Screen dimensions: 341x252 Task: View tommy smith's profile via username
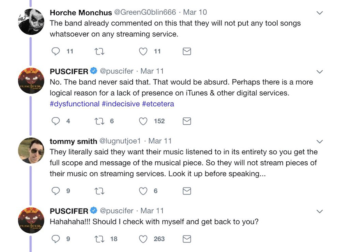pyautogui.click(x=73, y=141)
